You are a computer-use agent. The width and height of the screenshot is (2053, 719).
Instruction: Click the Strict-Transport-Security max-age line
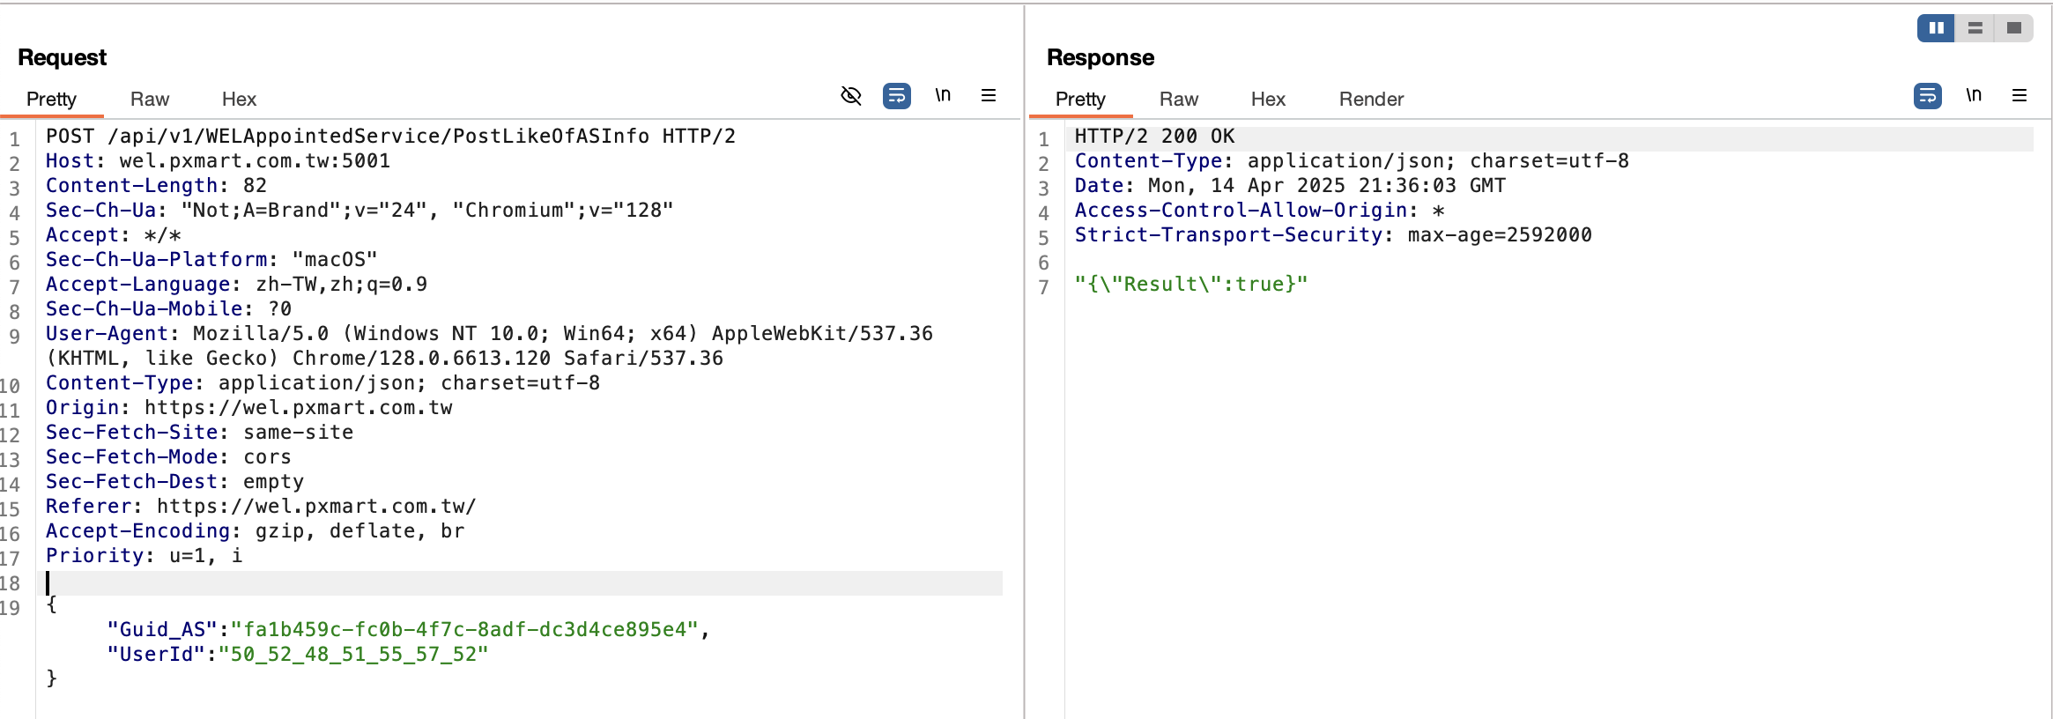[1333, 235]
